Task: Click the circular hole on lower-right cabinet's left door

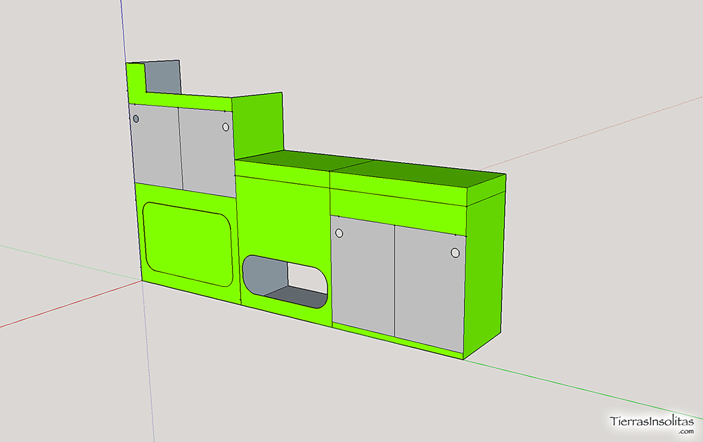Action: point(339,233)
